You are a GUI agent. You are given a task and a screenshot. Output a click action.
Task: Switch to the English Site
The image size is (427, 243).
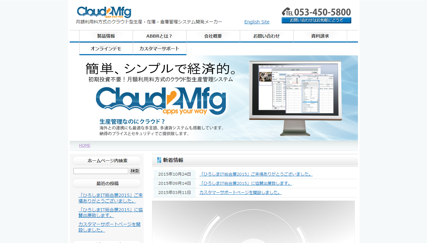[257, 22]
